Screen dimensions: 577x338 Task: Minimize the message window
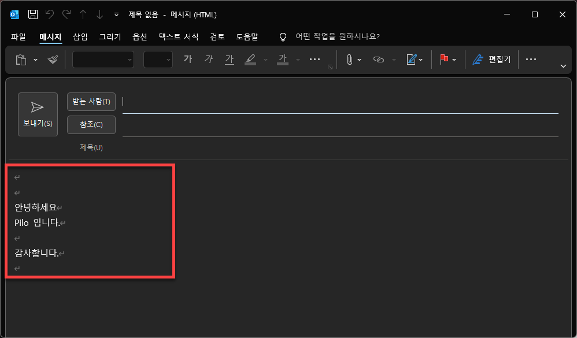coord(507,14)
